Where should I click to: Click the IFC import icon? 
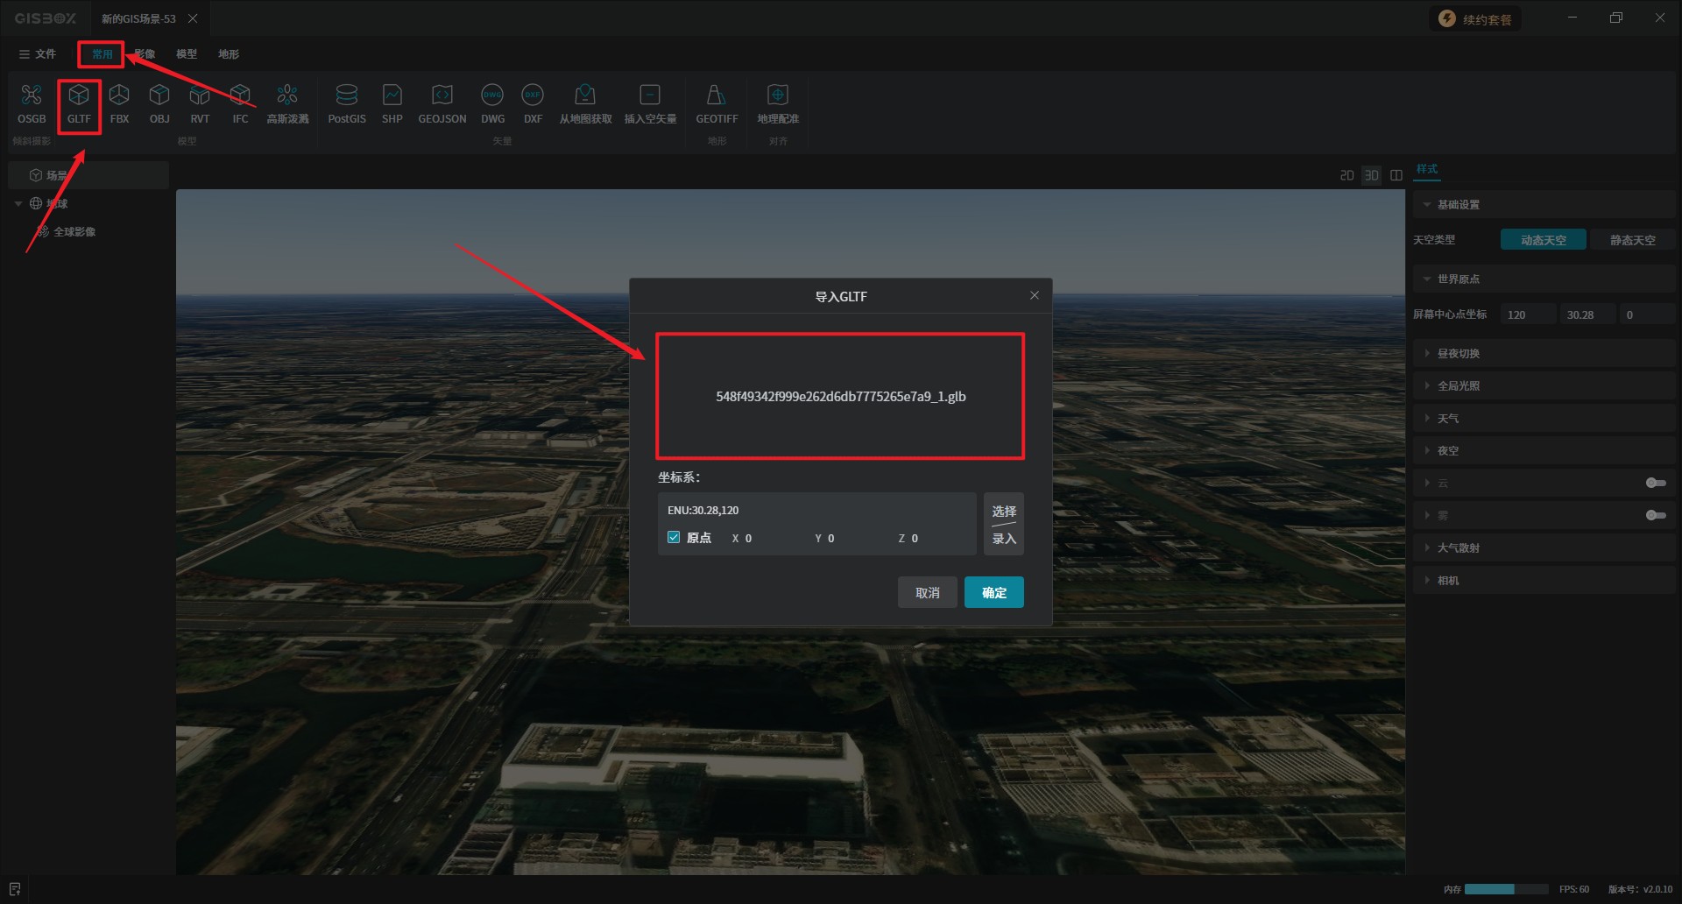(x=240, y=103)
